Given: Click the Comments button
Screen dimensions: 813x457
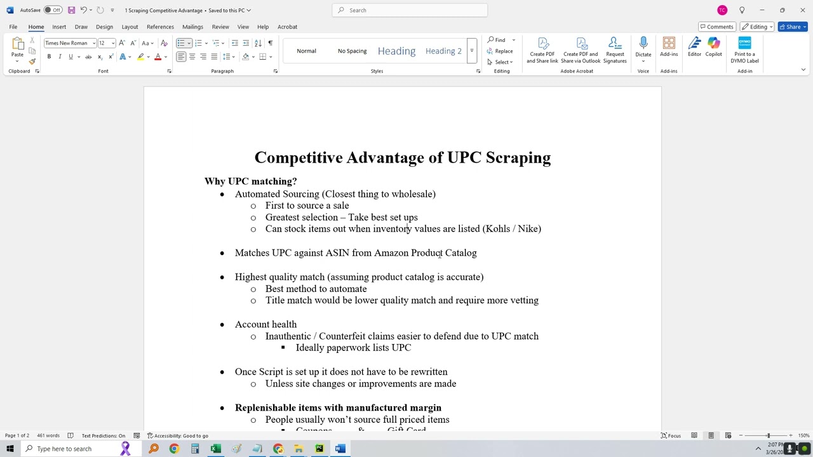Looking at the screenshot, I should tap(716, 27).
